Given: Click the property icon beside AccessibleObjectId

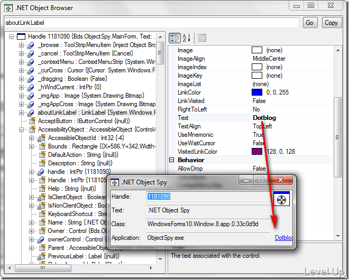Looking at the screenshot, I should coord(41,138).
